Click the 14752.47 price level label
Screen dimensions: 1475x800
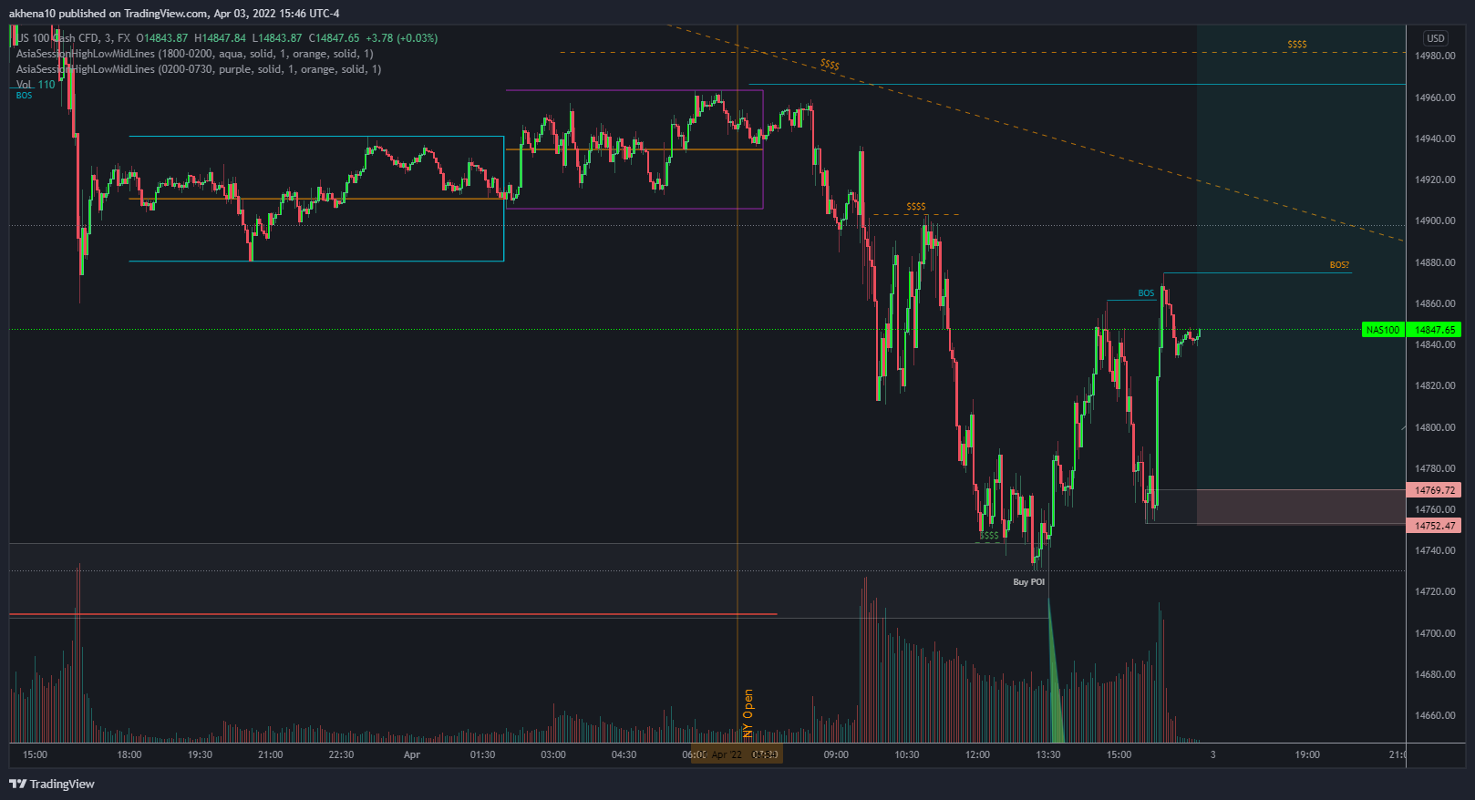click(x=1435, y=526)
